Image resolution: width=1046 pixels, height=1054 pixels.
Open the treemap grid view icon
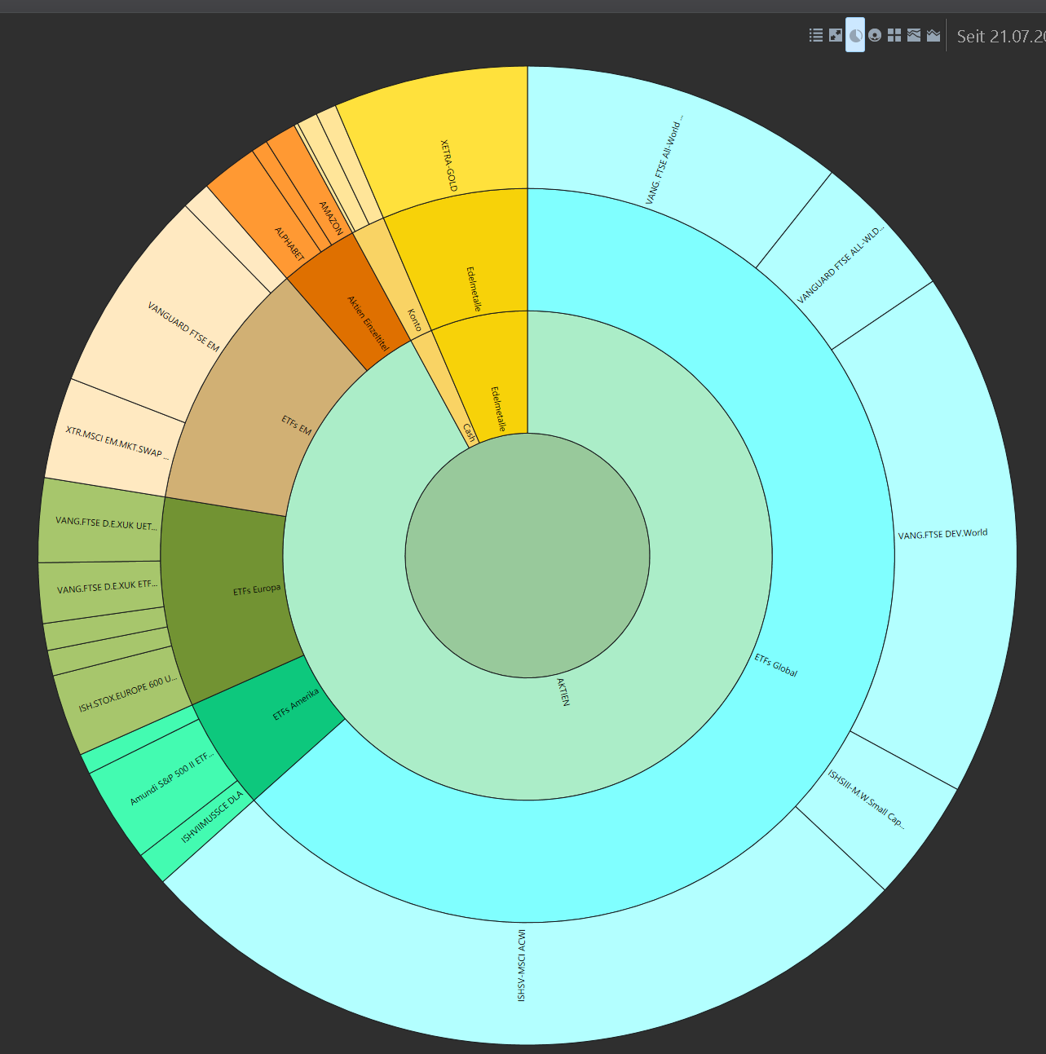(x=894, y=35)
